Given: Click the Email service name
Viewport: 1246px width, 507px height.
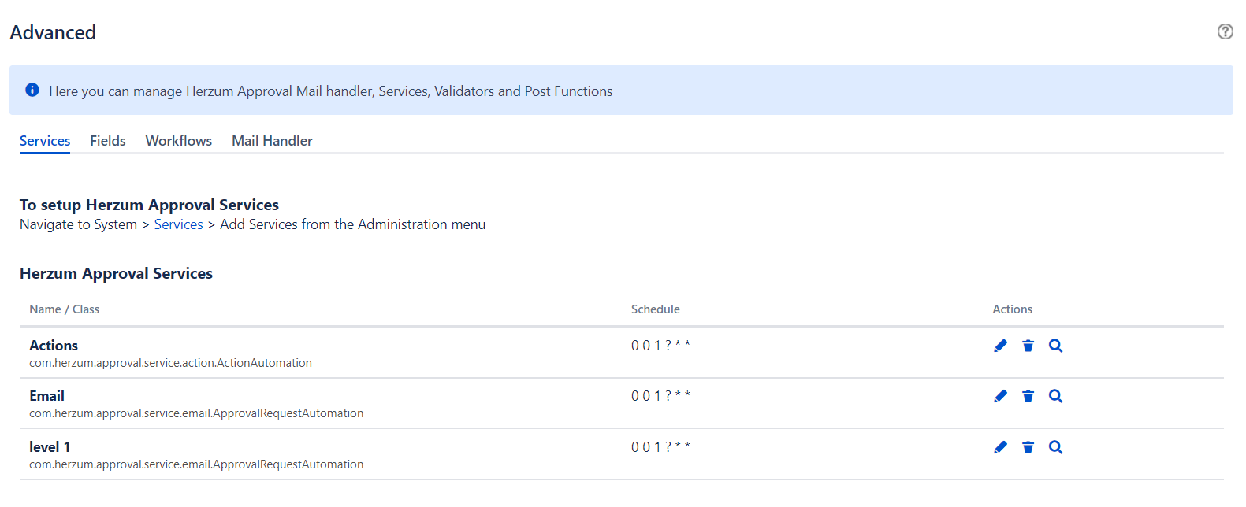Looking at the screenshot, I should click(x=47, y=396).
